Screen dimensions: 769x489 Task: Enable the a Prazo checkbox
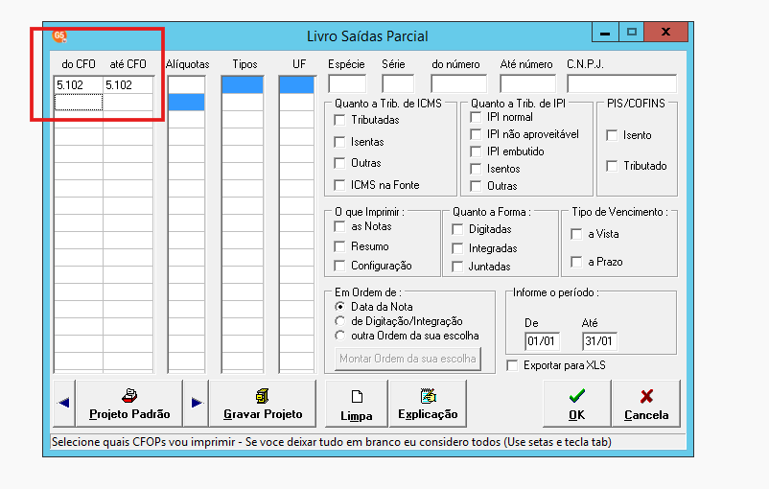pyautogui.click(x=576, y=262)
